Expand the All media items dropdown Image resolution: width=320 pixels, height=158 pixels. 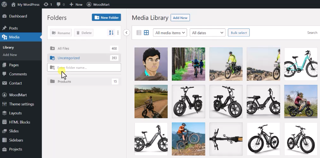(x=170, y=33)
